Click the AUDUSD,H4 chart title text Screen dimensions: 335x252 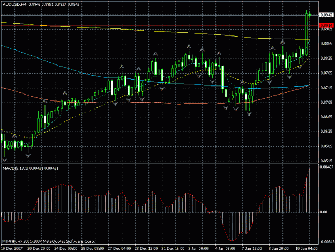[14, 4]
